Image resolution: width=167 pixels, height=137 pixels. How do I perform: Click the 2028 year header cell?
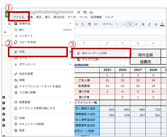point(153,70)
